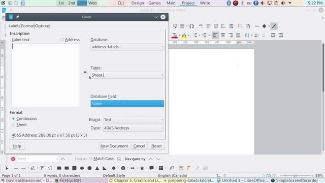Image resolution: width=325 pixels, height=183 pixels.
Task: Click the left arrow to insert database field
Action: (85, 72)
